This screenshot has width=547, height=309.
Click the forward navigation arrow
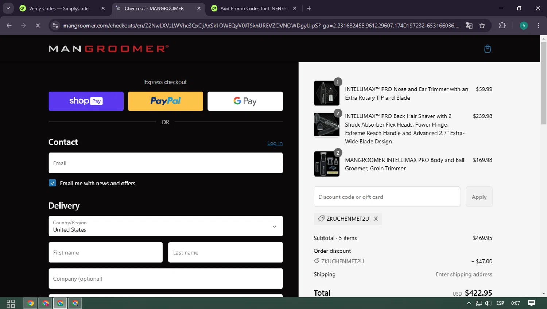[x=23, y=26]
